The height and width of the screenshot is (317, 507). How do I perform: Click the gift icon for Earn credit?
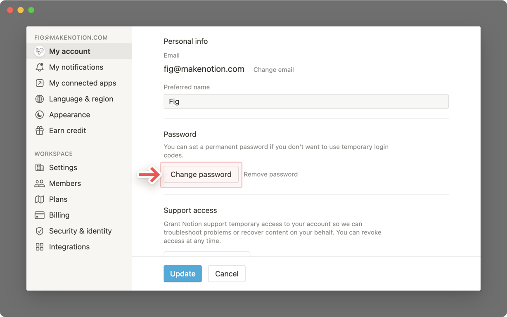point(40,130)
